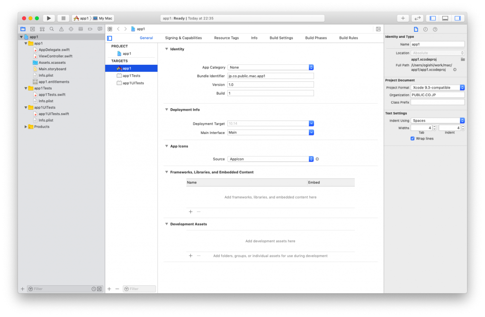Switch to the Build Rules tab
This screenshot has height=317, width=485.
348,38
